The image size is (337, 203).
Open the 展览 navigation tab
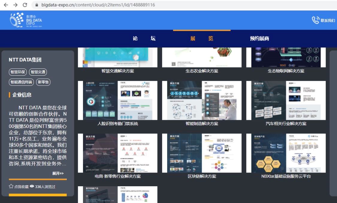(x=202, y=39)
